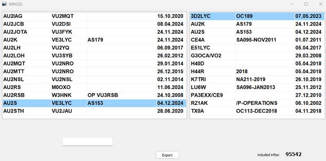Click NA211-2019 info
Screen dimensions: 326x161
pyautogui.click(x=251, y=79)
